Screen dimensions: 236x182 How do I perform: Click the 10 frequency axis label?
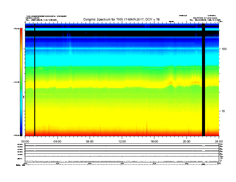point(223,111)
